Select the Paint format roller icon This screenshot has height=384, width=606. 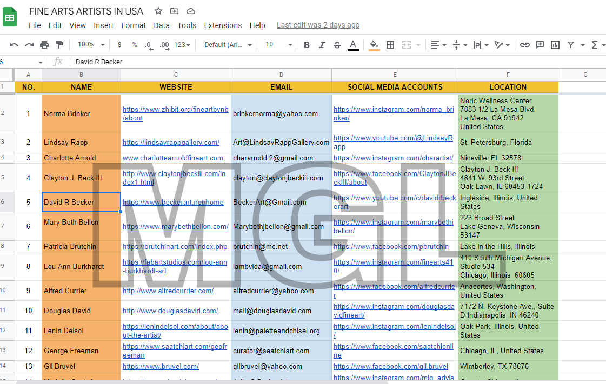59,45
